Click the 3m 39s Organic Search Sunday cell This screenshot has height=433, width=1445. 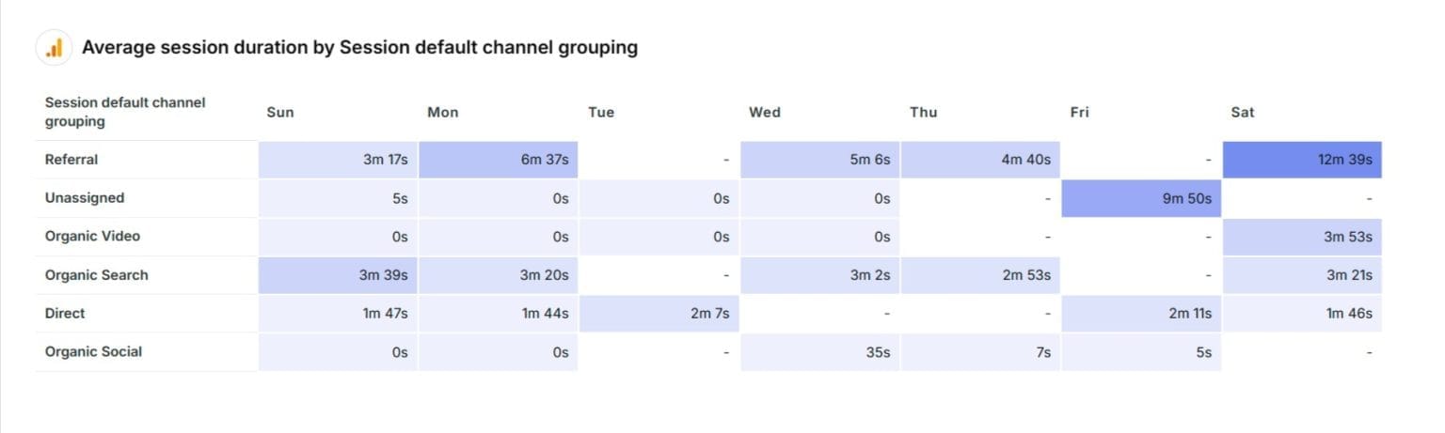click(339, 275)
